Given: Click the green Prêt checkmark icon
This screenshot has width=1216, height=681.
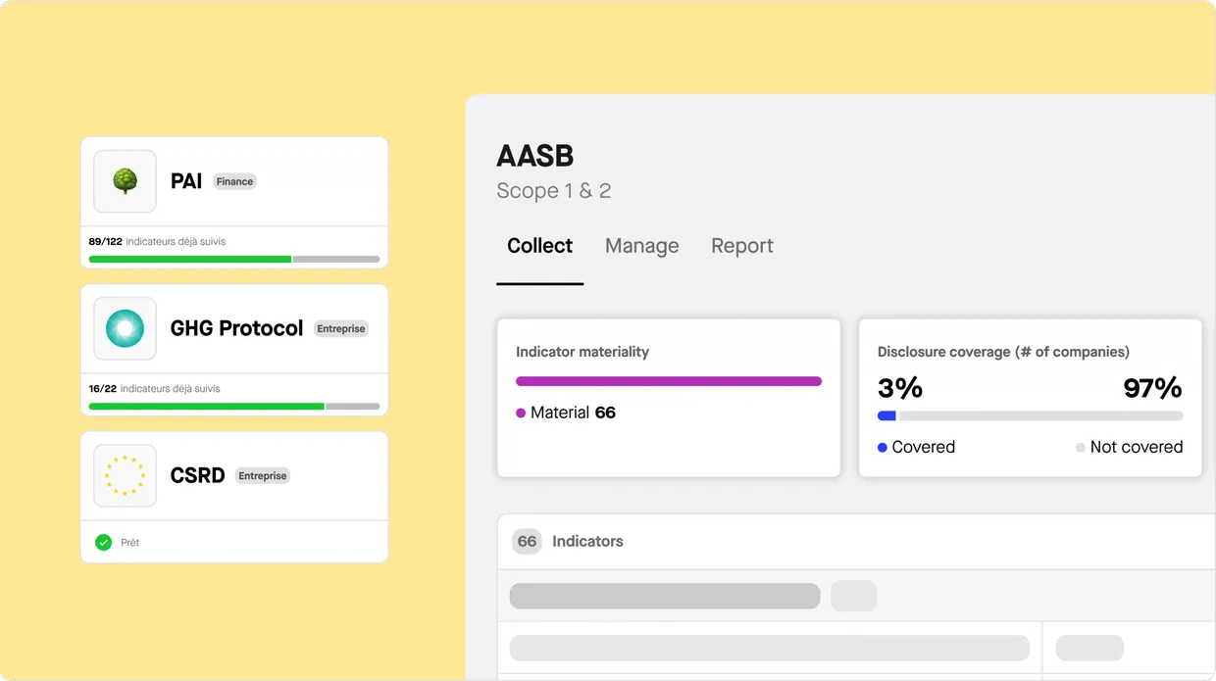Looking at the screenshot, I should 103,542.
